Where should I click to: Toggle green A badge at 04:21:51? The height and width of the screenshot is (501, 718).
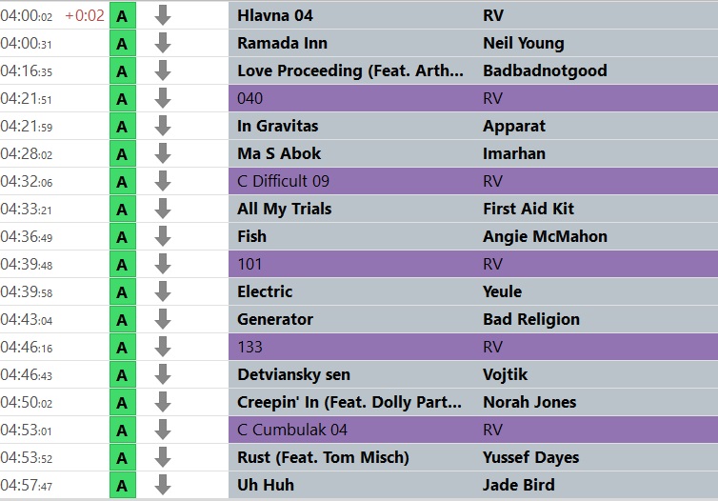[x=123, y=98]
